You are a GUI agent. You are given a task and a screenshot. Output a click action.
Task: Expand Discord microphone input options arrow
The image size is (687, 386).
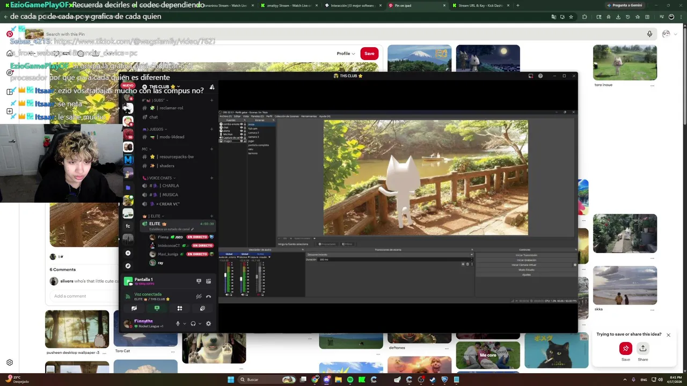184,323
